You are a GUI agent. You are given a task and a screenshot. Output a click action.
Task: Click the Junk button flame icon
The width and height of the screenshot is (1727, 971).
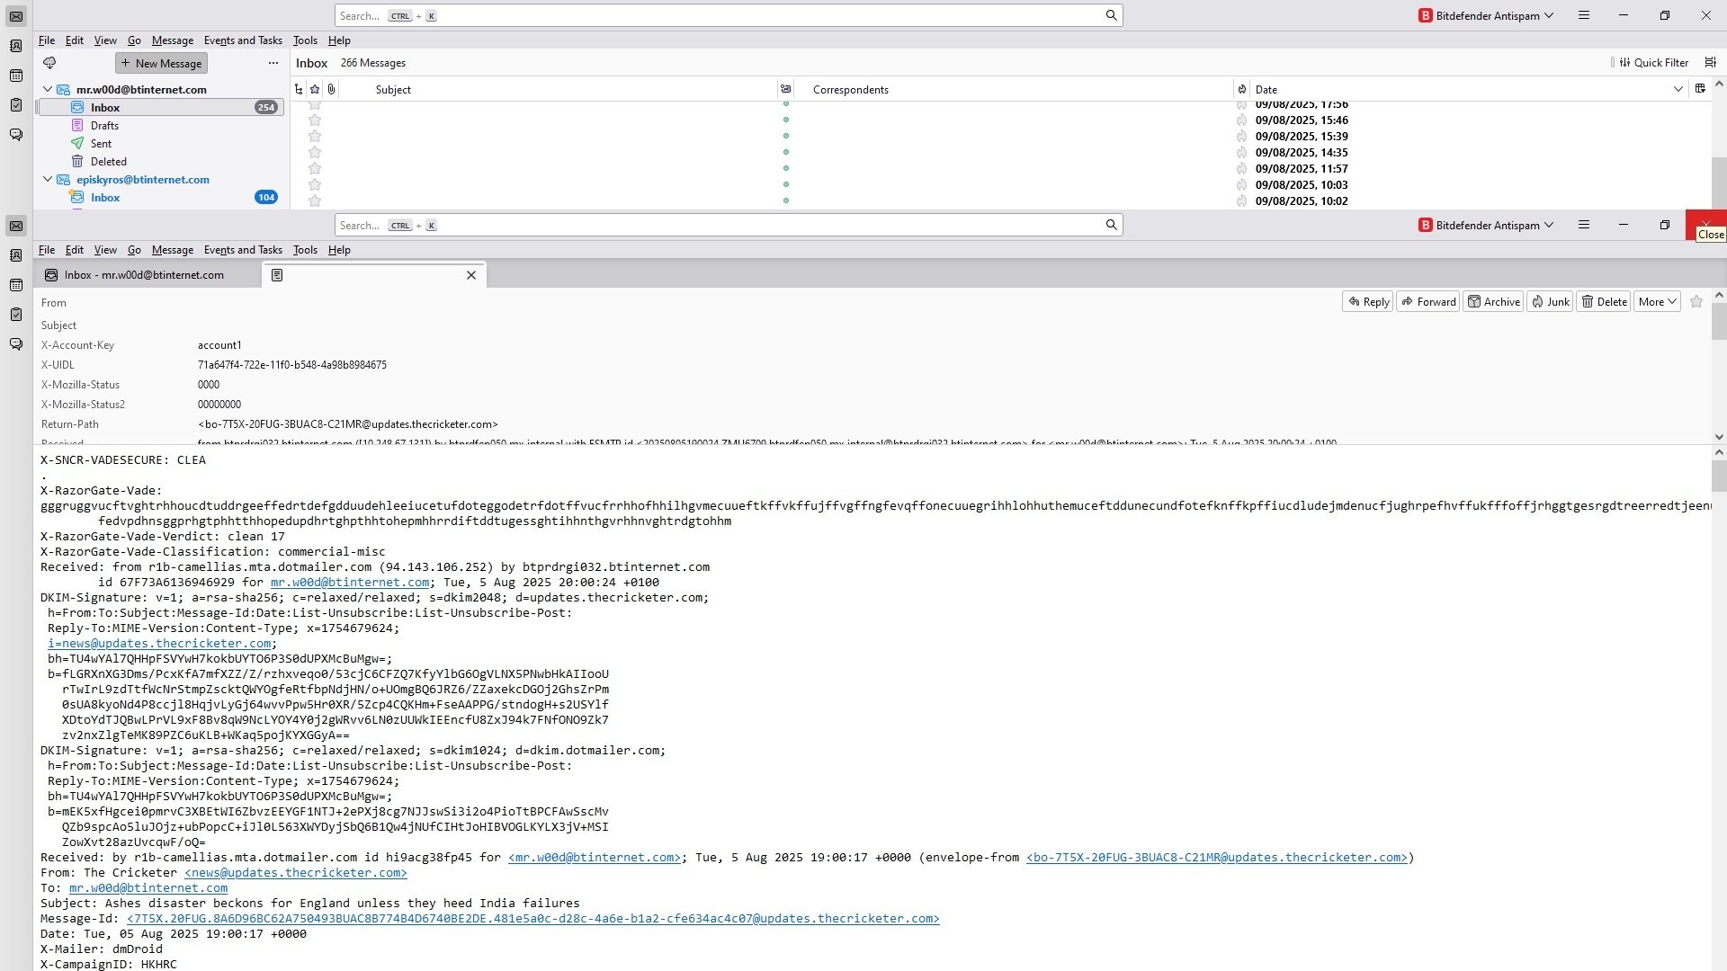pyautogui.click(x=1538, y=302)
